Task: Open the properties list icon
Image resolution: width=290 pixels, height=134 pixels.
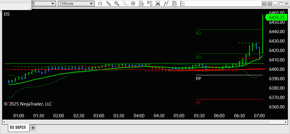Action: coord(183,3)
